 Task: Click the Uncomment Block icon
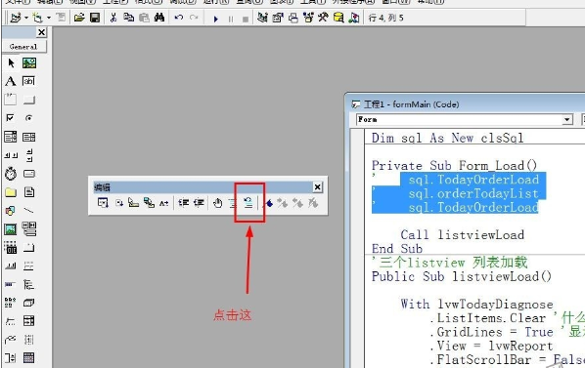coord(248,203)
